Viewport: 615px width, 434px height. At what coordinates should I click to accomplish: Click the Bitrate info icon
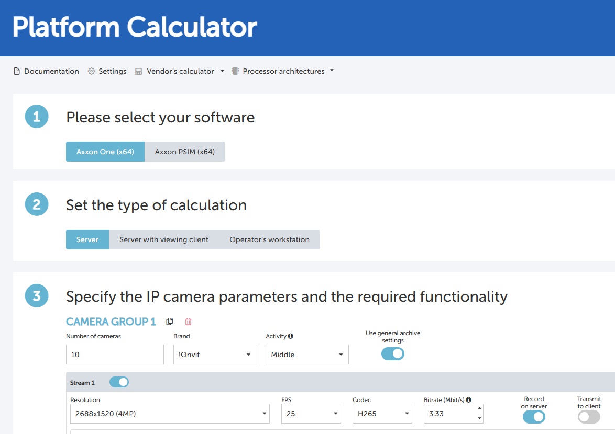[x=468, y=400]
